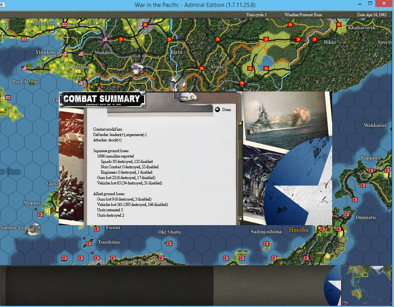Screen dimensions: 394x307
Task: Click the Khabarovsk city label
Action: pyautogui.click(x=362, y=28)
